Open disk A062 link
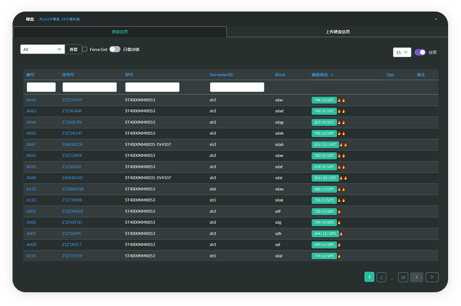The height and width of the screenshot is (306, 461). 31,100
